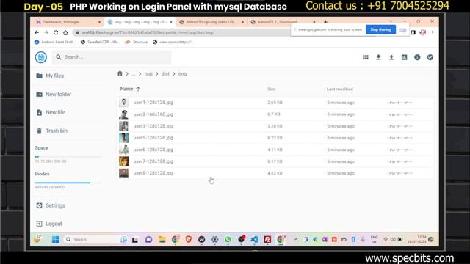470x264 pixels.
Task: Open the view-source bookmark
Action: (x=173, y=43)
